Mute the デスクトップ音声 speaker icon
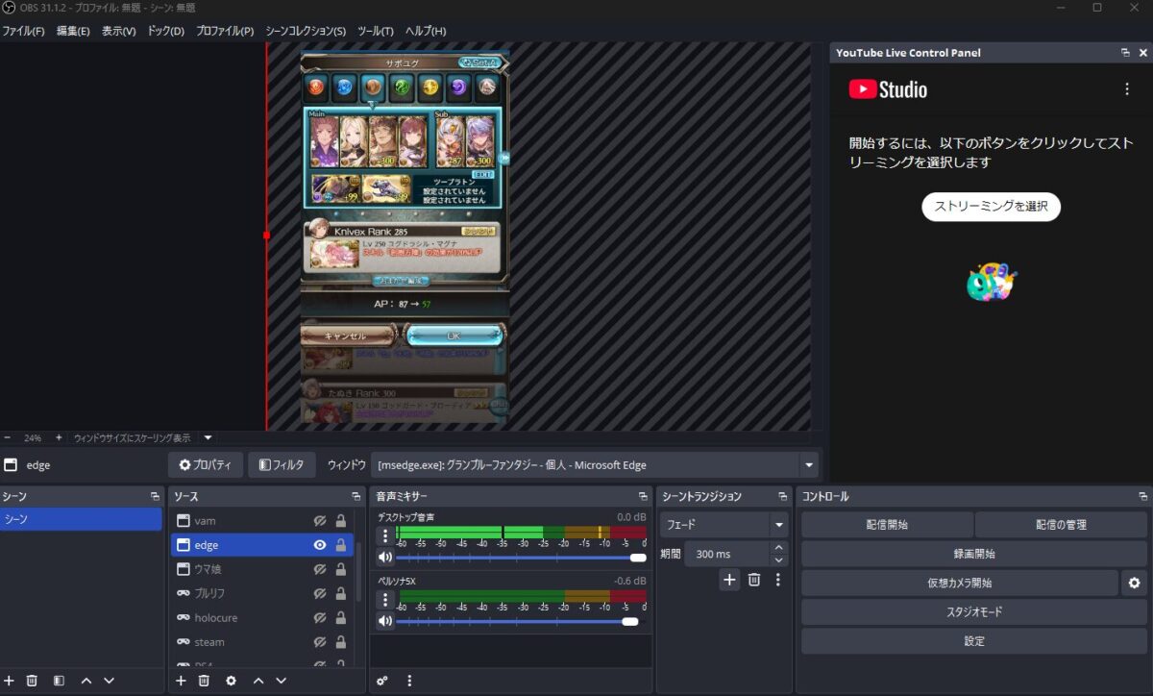This screenshot has width=1153, height=696. (x=385, y=558)
